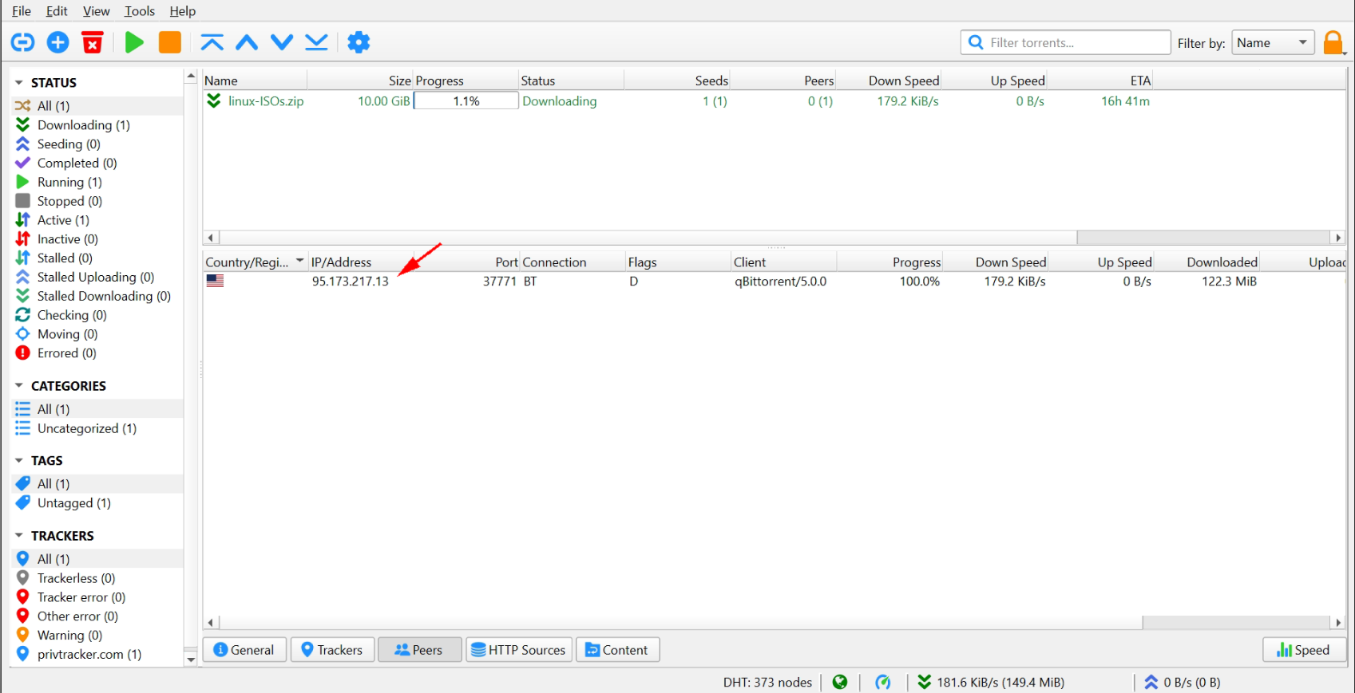Image resolution: width=1355 pixels, height=693 pixels.
Task: Move torrent to top of queue
Action: coord(212,42)
